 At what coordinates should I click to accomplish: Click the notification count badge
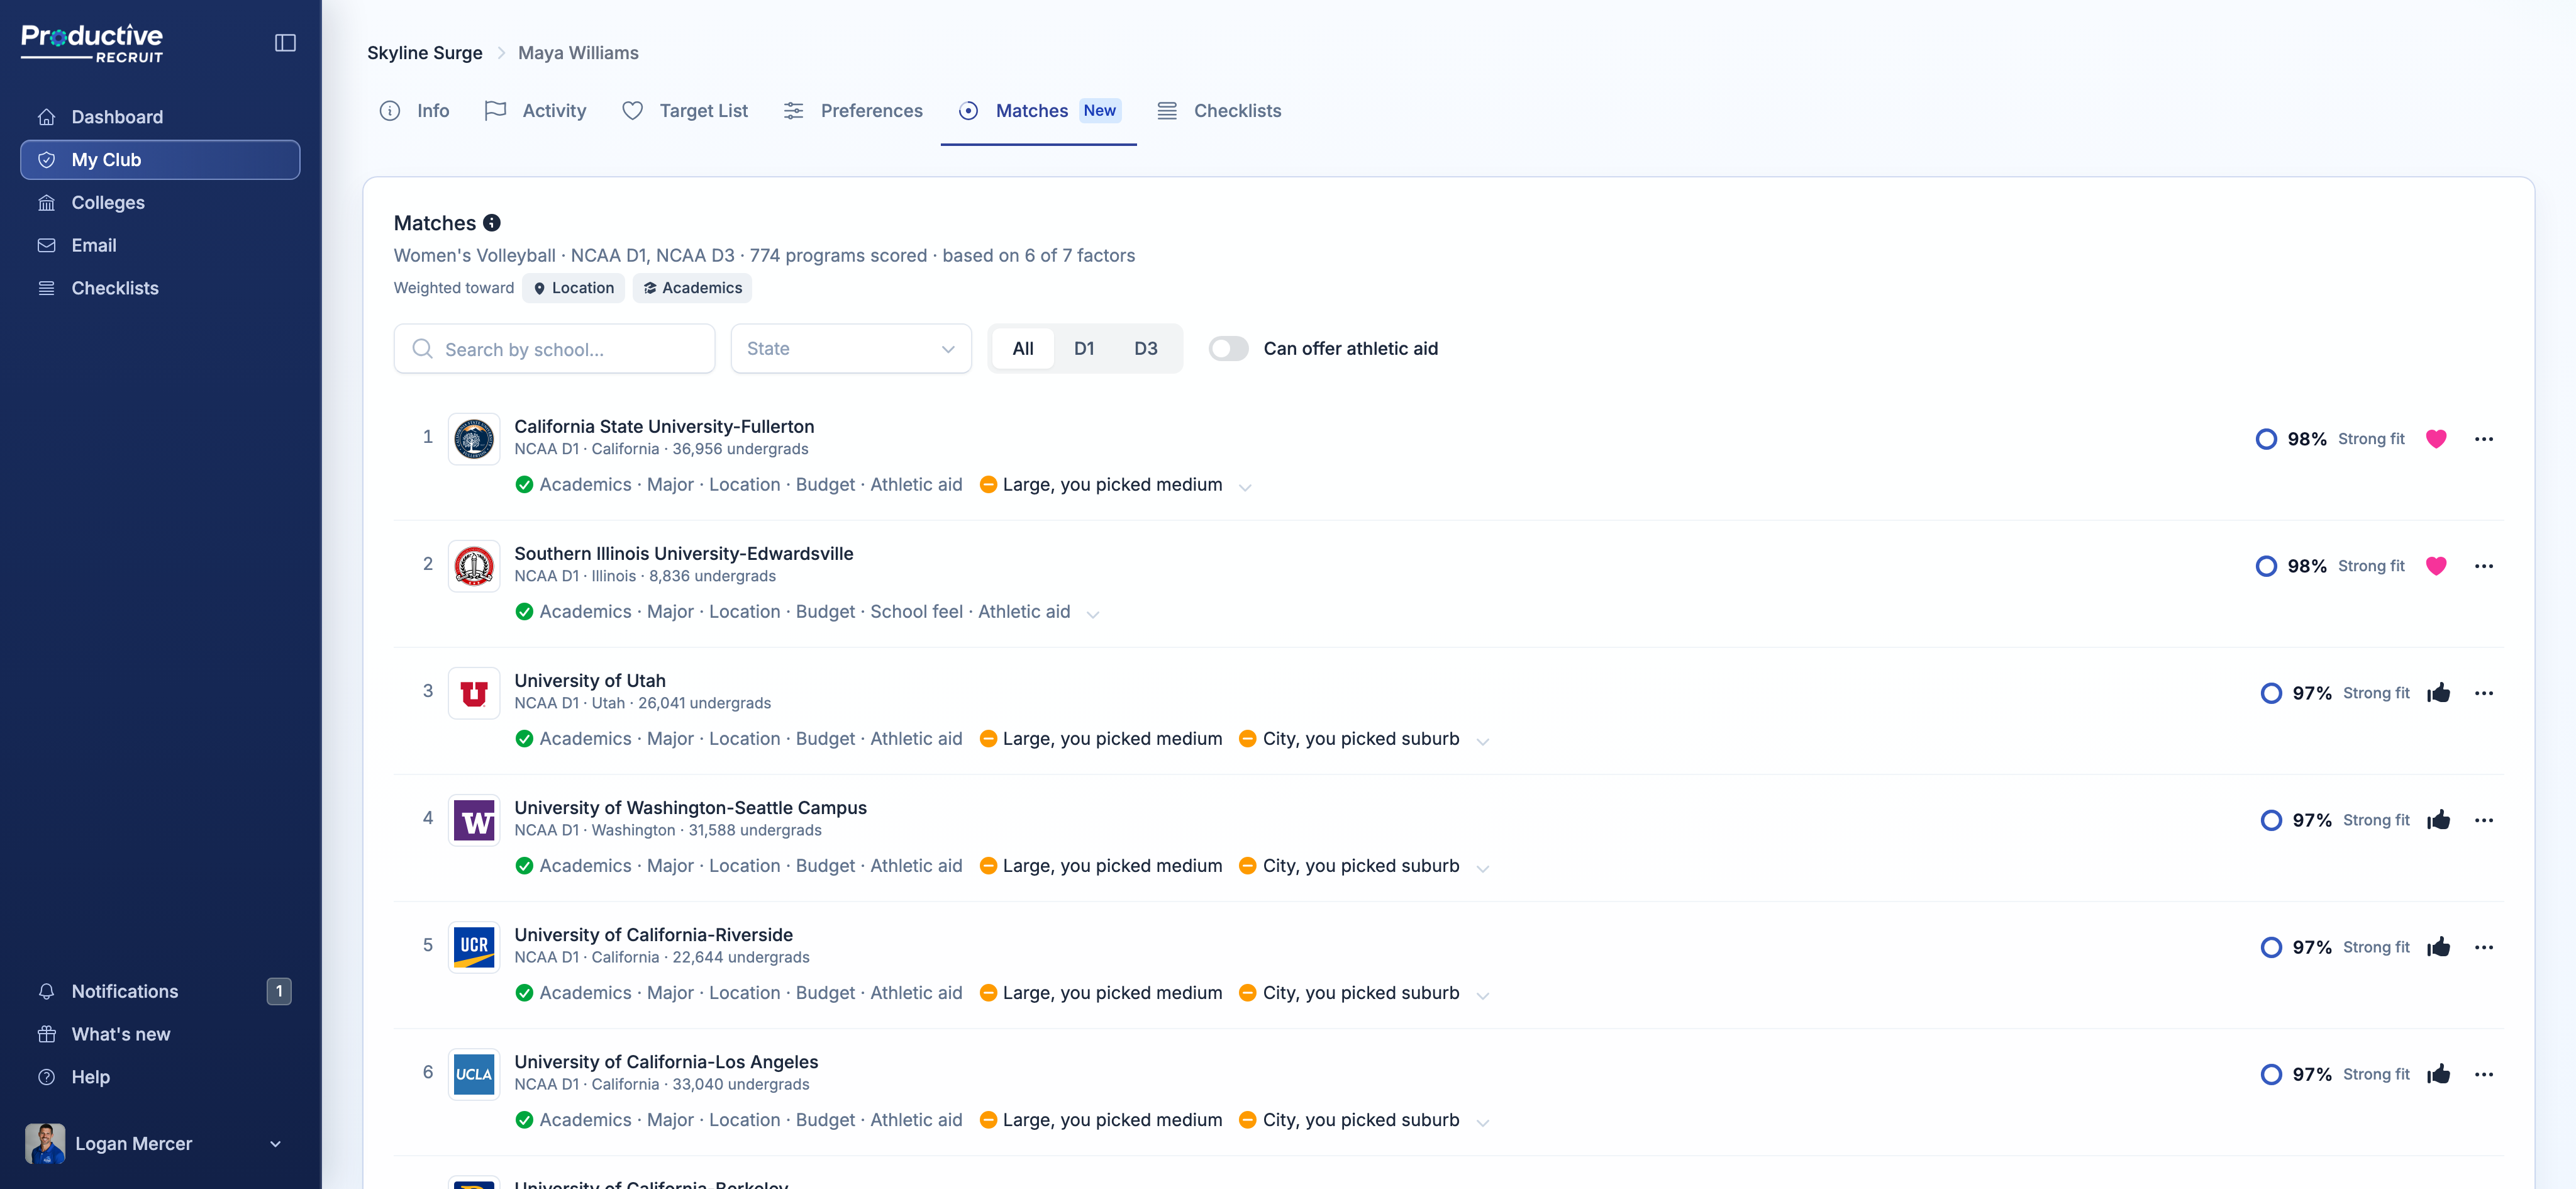point(279,991)
